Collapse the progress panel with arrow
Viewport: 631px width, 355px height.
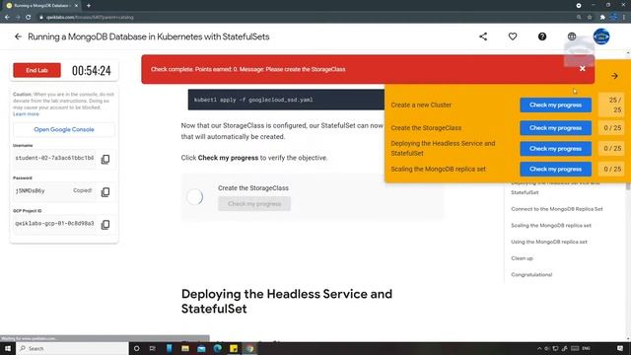pos(614,76)
